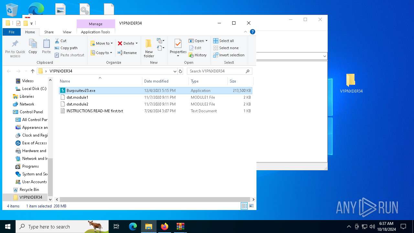Open Libraries in navigation pane
The image size is (414, 233).
coord(23,96)
